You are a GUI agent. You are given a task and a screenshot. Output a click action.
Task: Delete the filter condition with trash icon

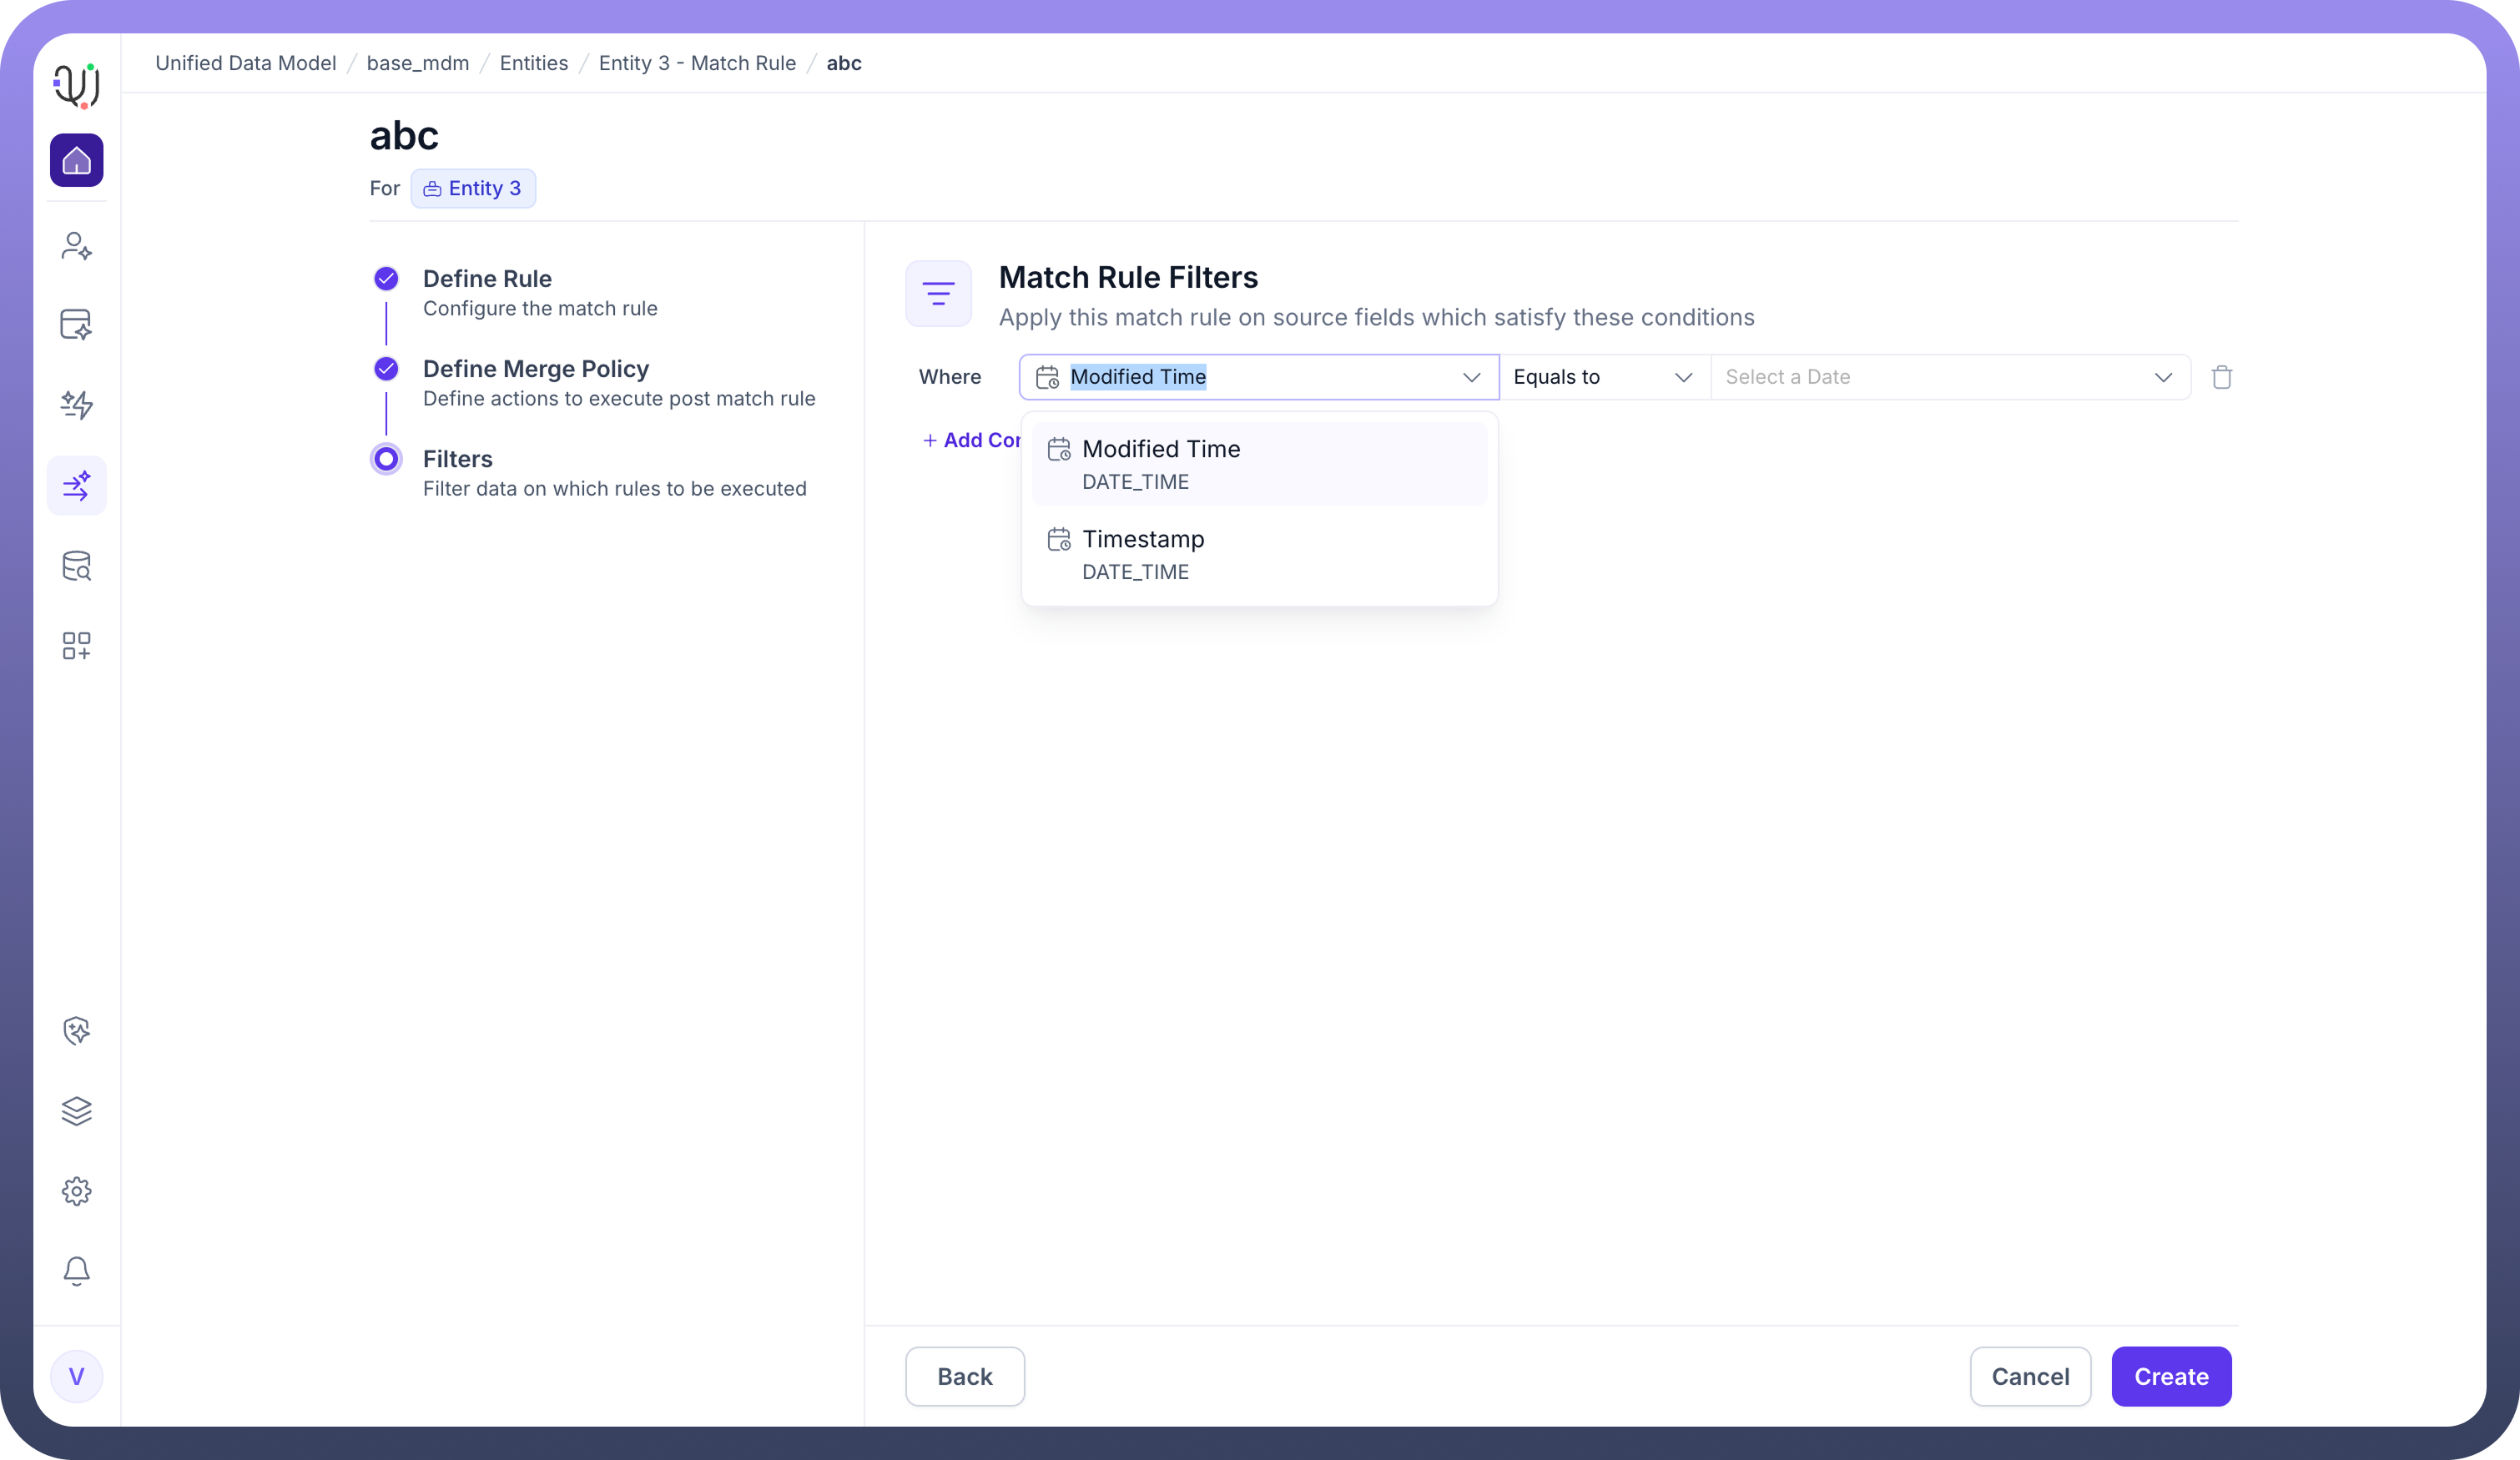[2221, 377]
